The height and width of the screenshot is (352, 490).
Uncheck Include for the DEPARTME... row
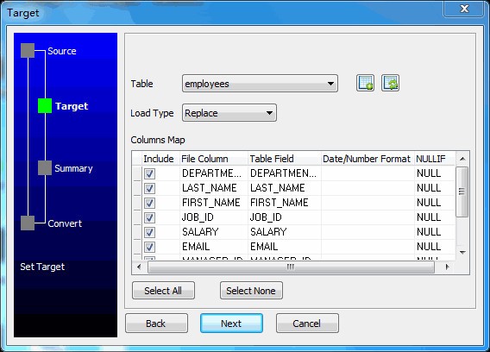click(149, 173)
